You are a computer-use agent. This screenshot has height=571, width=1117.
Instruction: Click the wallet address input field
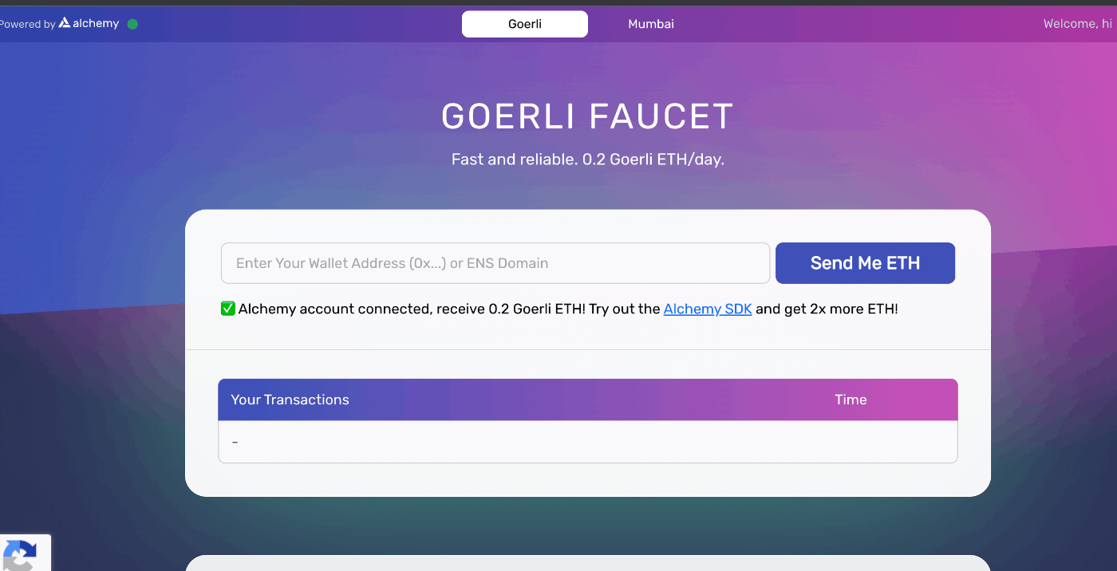495,262
